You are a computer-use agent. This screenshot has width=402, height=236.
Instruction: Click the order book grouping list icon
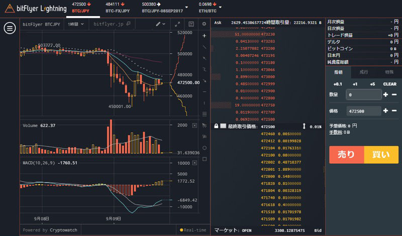(x=223, y=126)
